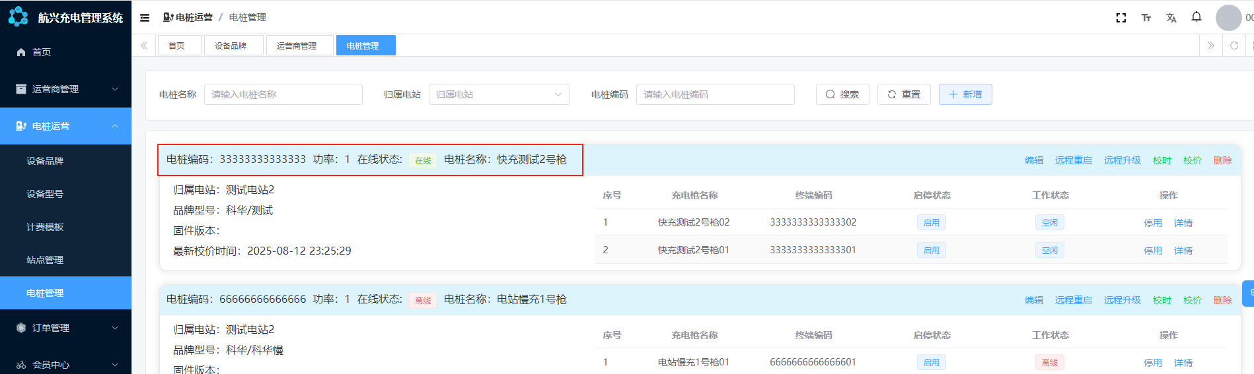Expand the 运营商管理 sidebar menu
This screenshot has height=374, width=1254.
[65, 89]
